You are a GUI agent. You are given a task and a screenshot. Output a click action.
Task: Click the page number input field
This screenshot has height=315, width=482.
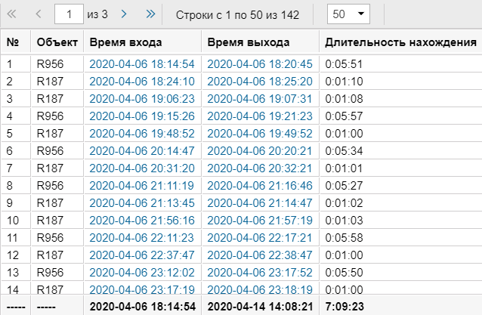pyautogui.click(x=70, y=14)
